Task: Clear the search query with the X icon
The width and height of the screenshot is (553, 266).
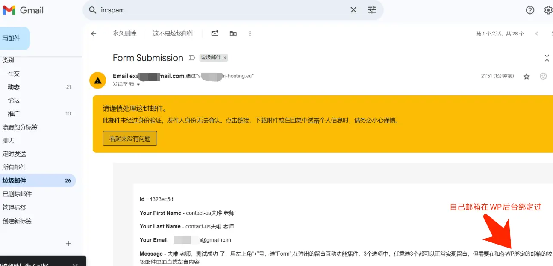Action: coord(353,10)
